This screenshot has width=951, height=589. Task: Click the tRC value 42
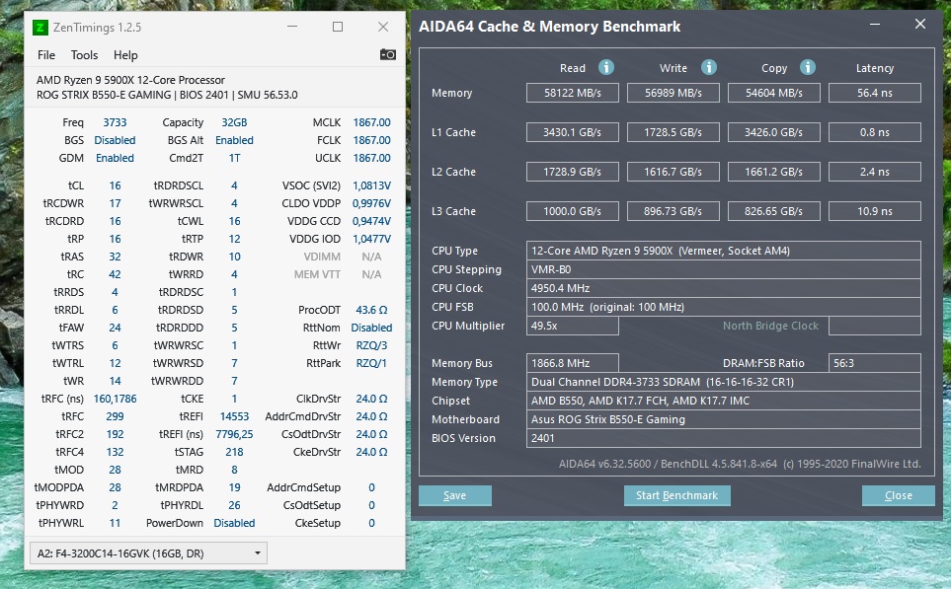click(x=115, y=274)
